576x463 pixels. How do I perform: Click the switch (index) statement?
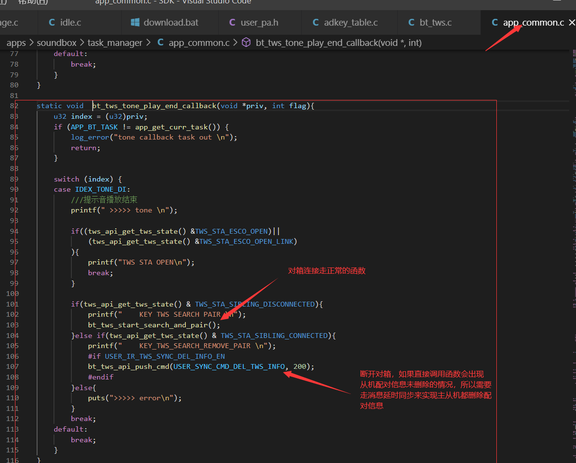(x=88, y=179)
